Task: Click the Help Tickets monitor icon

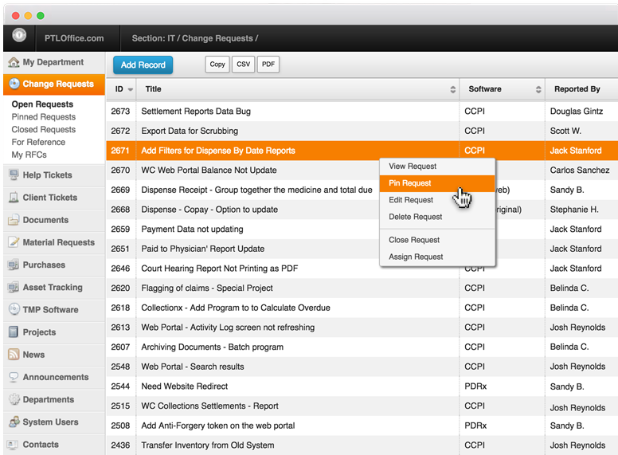Action: tap(14, 175)
